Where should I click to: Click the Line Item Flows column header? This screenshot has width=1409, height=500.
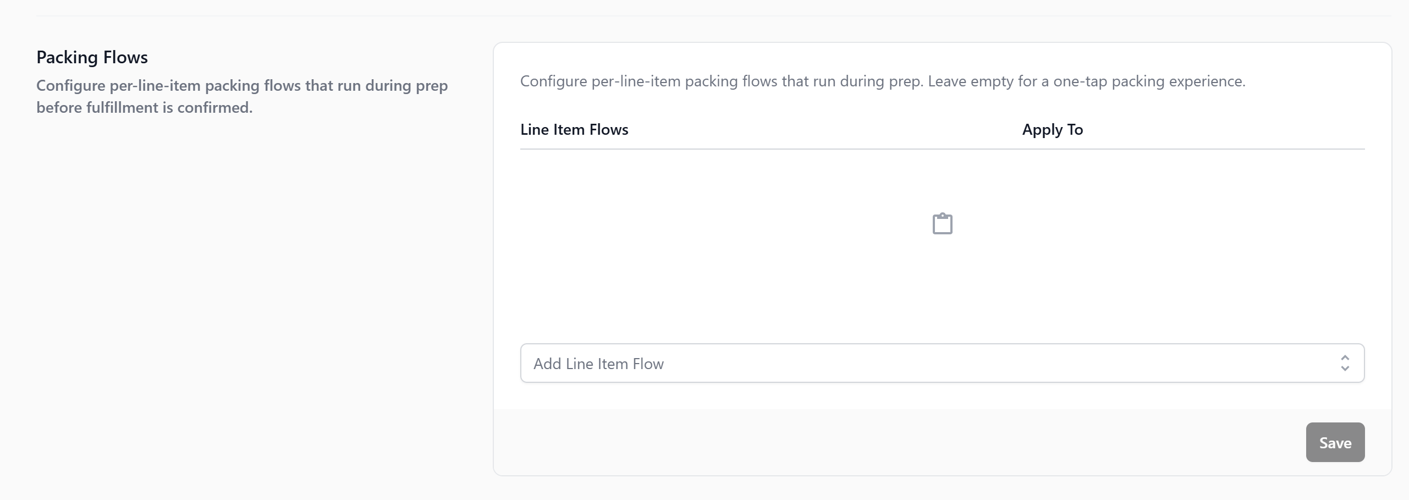pos(574,130)
